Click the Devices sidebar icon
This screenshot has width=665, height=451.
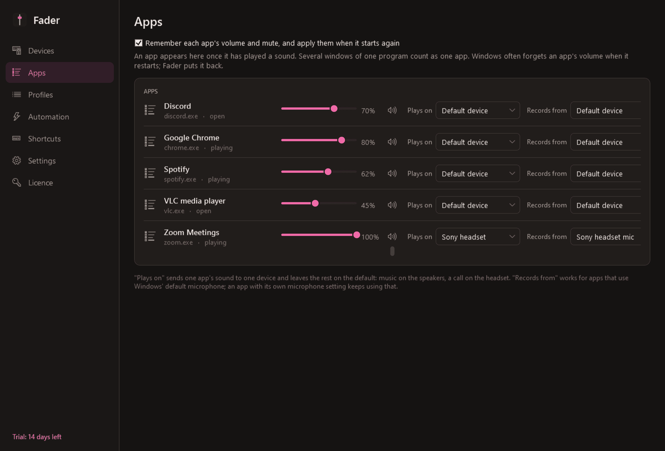click(17, 51)
